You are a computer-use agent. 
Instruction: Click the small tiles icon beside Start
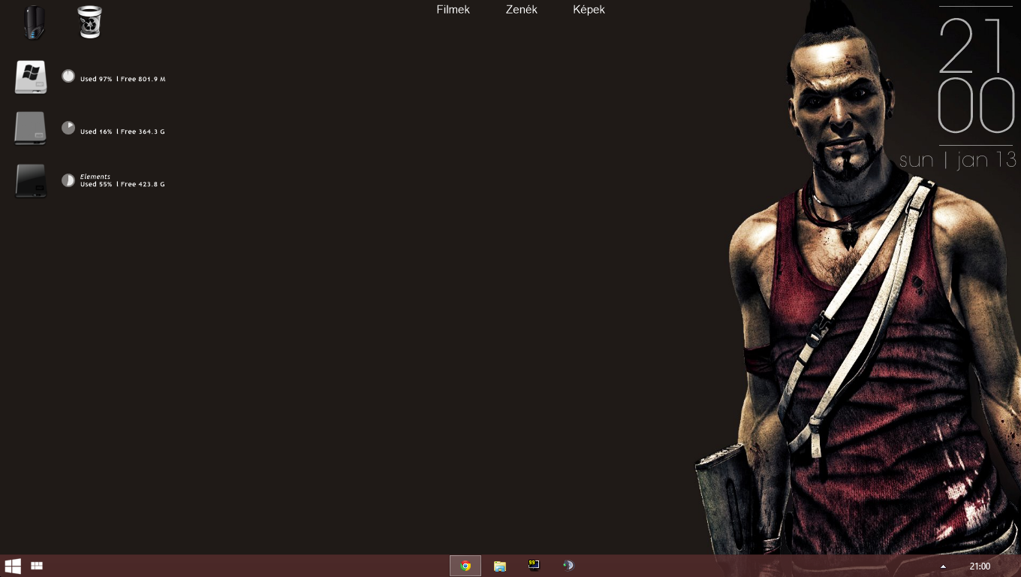pyautogui.click(x=37, y=566)
